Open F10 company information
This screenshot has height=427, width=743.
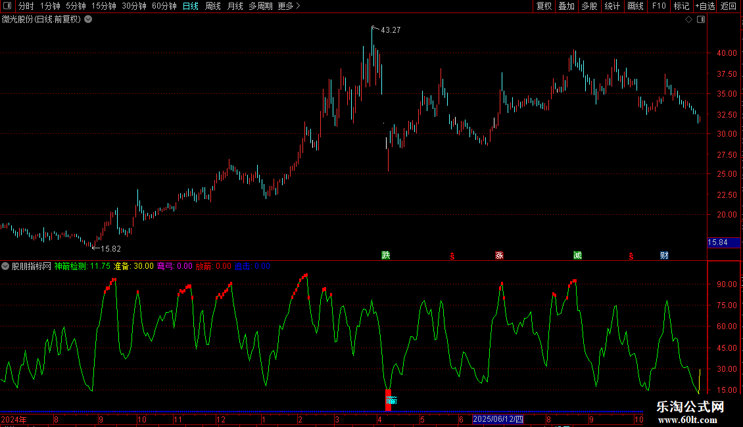click(659, 6)
